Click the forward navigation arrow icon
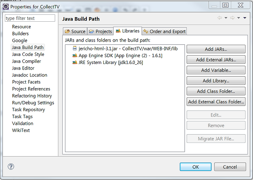This screenshot has width=253, height=180. [232, 17]
